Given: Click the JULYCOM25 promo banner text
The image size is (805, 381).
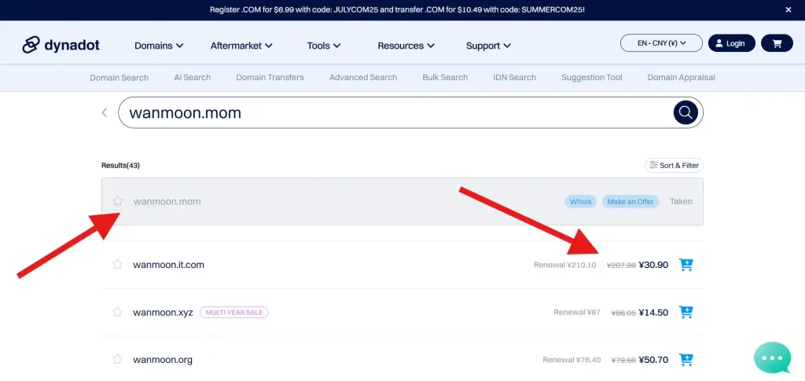Looking at the screenshot, I should point(397,9).
